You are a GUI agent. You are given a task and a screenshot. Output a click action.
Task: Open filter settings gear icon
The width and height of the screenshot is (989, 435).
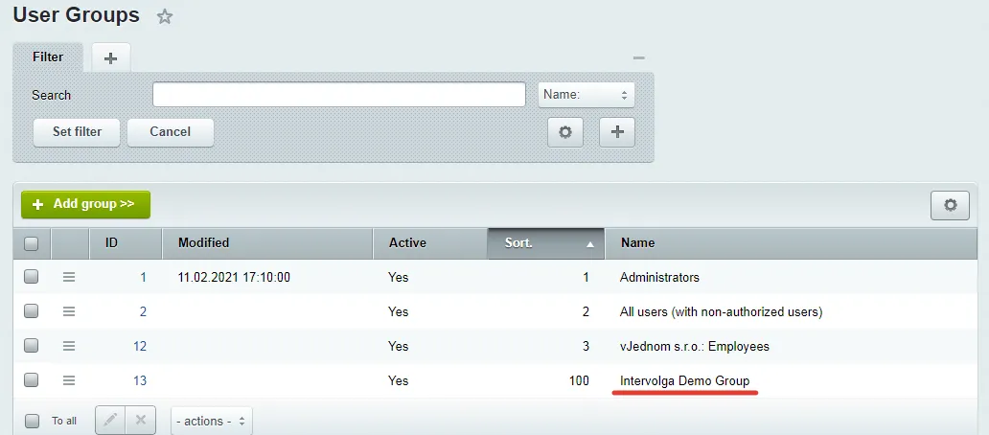(x=564, y=132)
